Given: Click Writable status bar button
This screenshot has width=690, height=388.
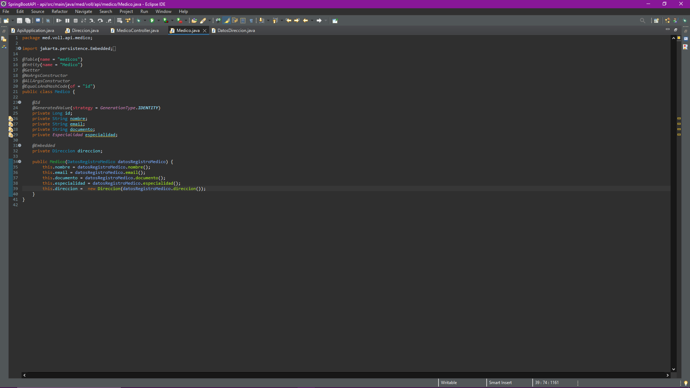Looking at the screenshot, I should coord(449,382).
